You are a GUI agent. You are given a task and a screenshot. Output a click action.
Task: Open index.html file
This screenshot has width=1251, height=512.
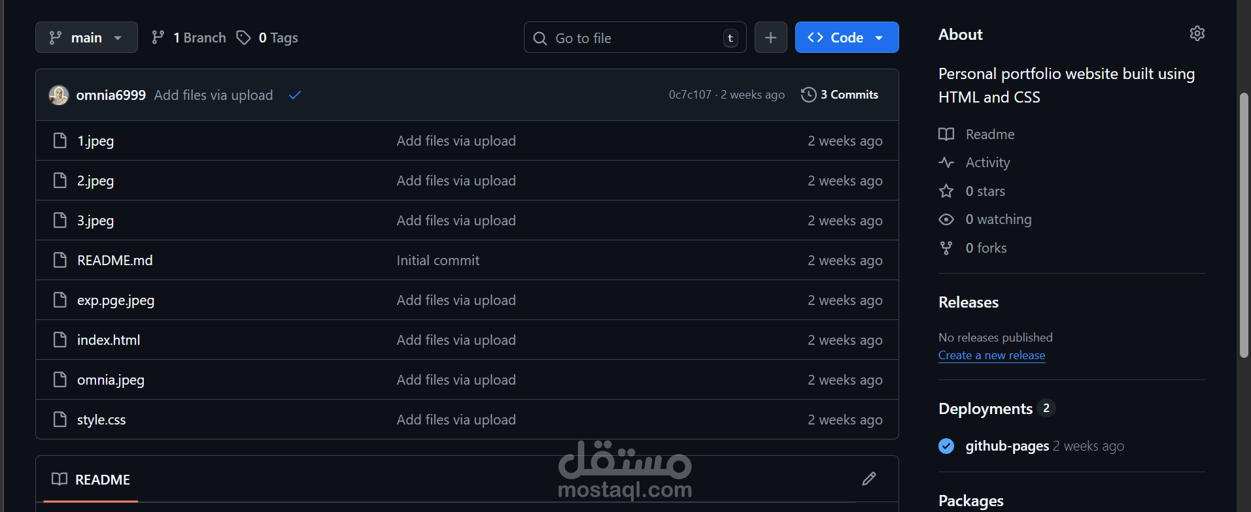pyautogui.click(x=109, y=340)
